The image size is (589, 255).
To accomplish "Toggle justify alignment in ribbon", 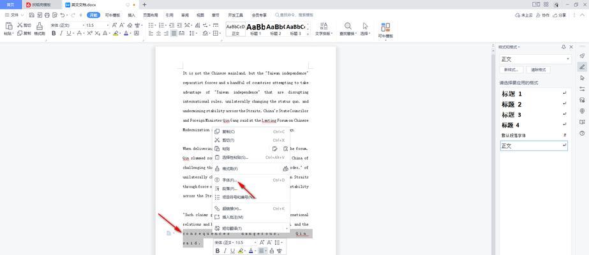I will coord(174,33).
